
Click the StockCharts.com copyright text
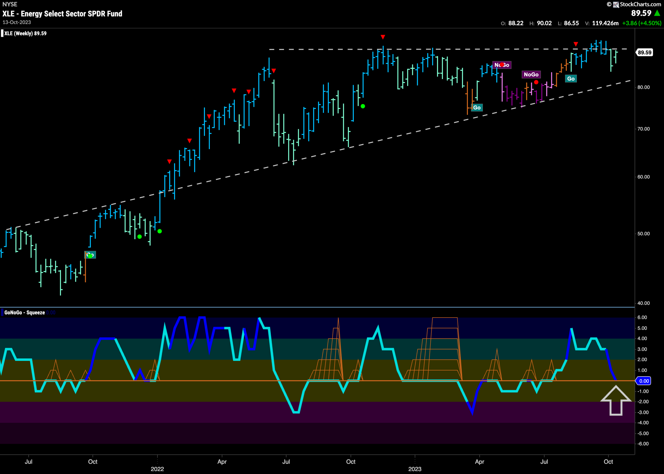(634, 4)
